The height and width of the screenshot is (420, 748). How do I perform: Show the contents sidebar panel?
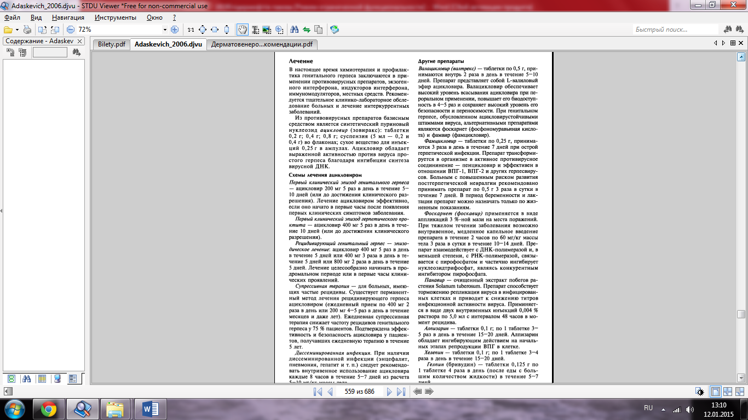(73, 378)
